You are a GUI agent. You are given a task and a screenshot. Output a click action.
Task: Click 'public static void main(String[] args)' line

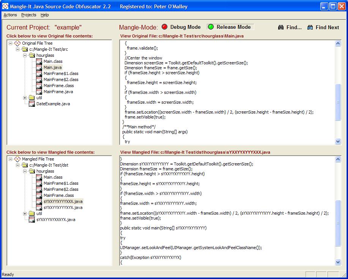point(155,132)
